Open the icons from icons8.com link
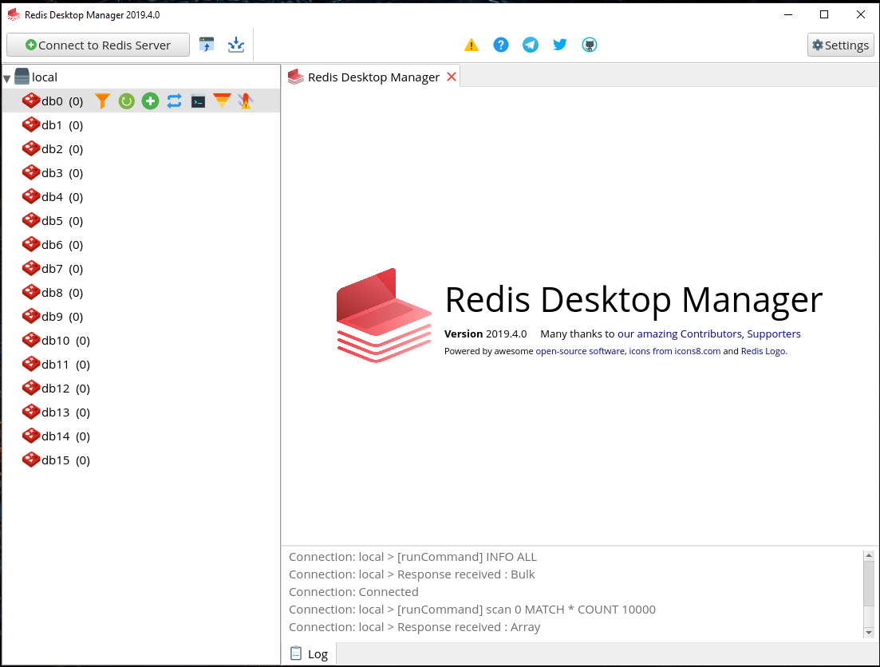This screenshot has width=880, height=667. pos(675,351)
